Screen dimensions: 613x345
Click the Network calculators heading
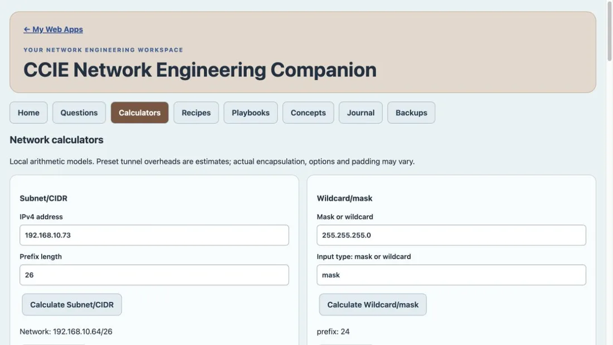[x=57, y=140]
